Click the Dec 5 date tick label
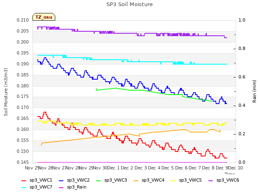 (x=168, y=168)
